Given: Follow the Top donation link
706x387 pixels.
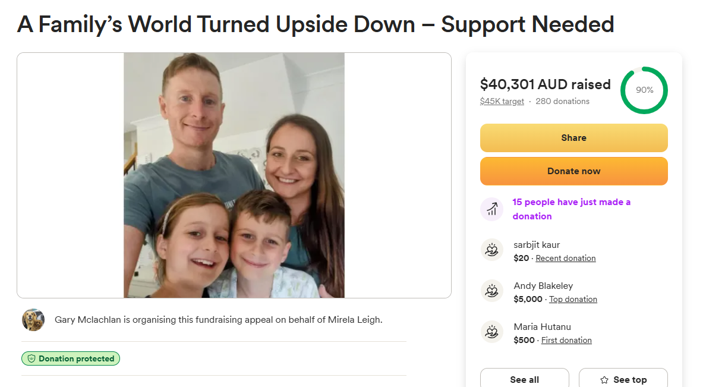Looking at the screenshot, I should point(573,299).
